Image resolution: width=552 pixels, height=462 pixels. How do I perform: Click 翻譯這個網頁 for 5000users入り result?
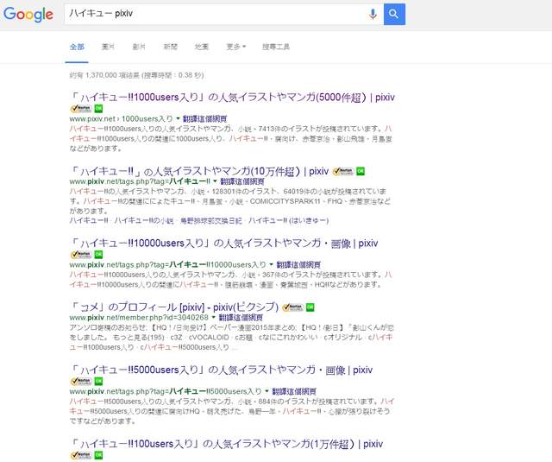tap(294, 391)
